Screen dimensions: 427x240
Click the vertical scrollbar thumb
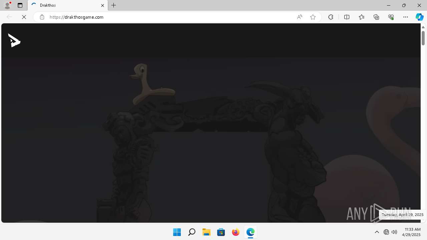click(x=423, y=38)
